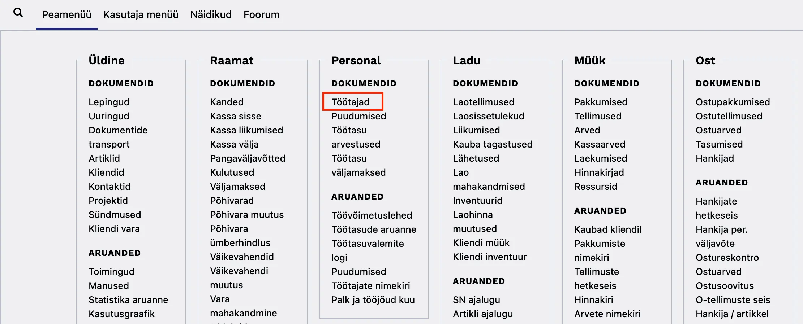
Task: Open the Hinnakirjad link under Müük
Action: tap(599, 172)
